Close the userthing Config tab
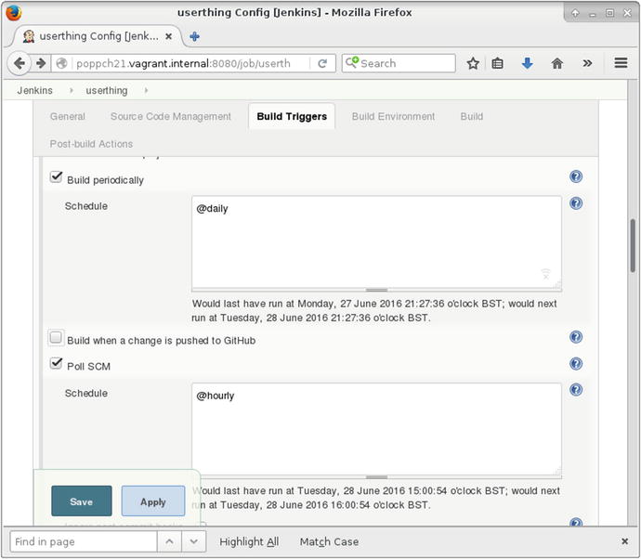The image size is (641, 559). click(x=168, y=36)
